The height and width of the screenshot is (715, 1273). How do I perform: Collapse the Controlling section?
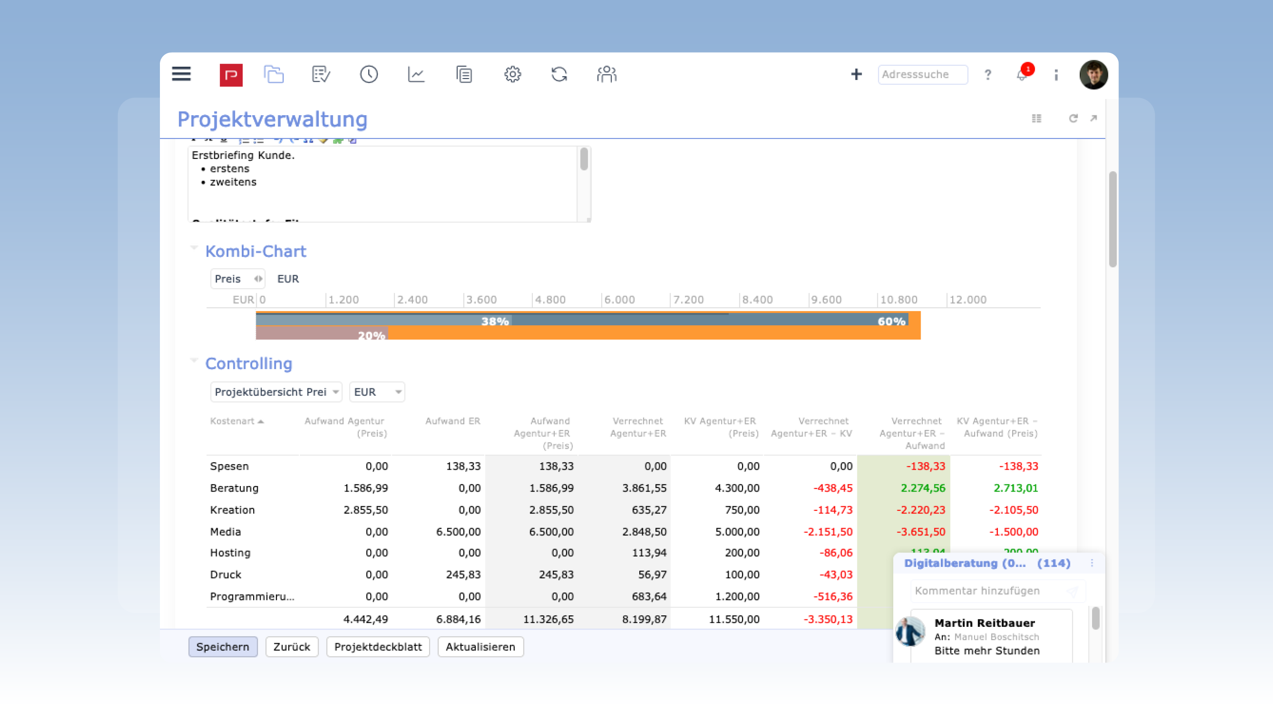(x=194, y=360)
